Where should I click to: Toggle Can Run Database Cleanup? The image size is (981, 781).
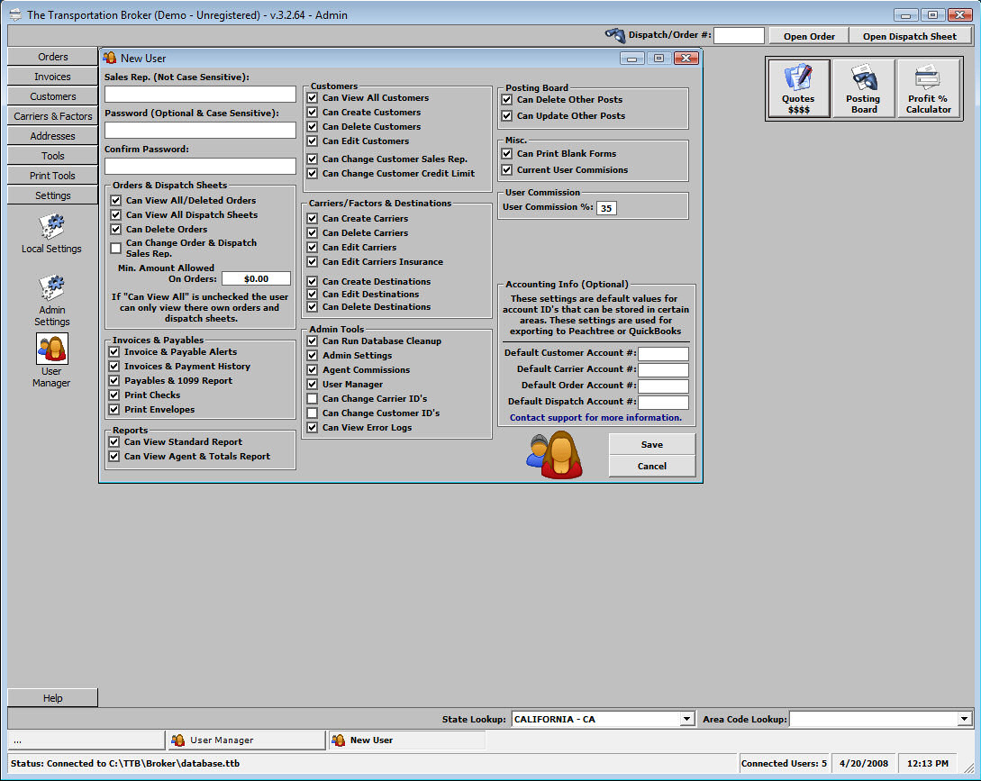click(313, 341)
